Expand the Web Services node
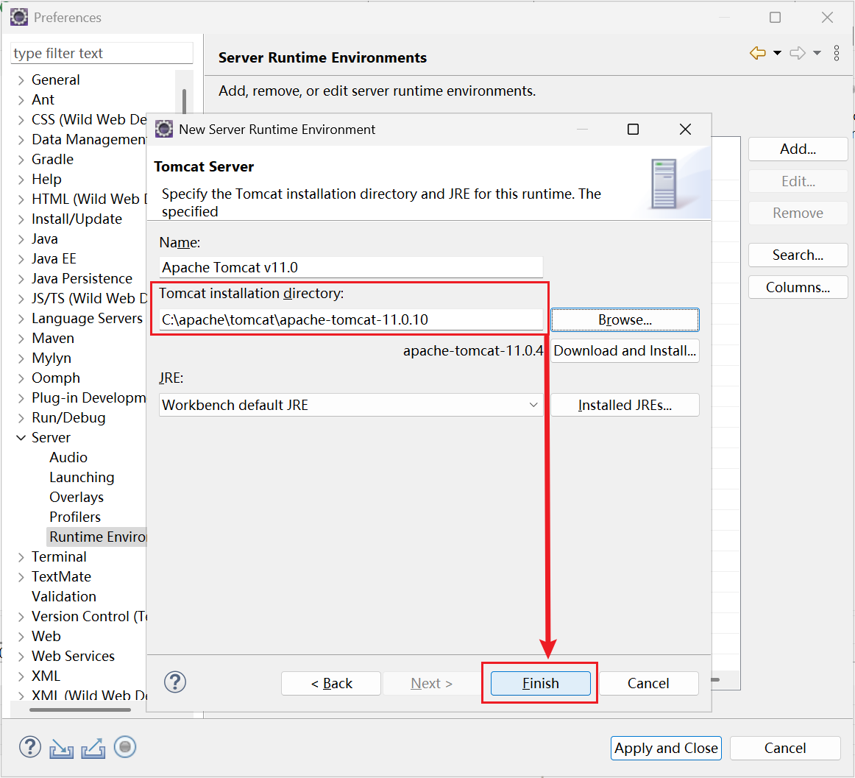 click(21, 657)
